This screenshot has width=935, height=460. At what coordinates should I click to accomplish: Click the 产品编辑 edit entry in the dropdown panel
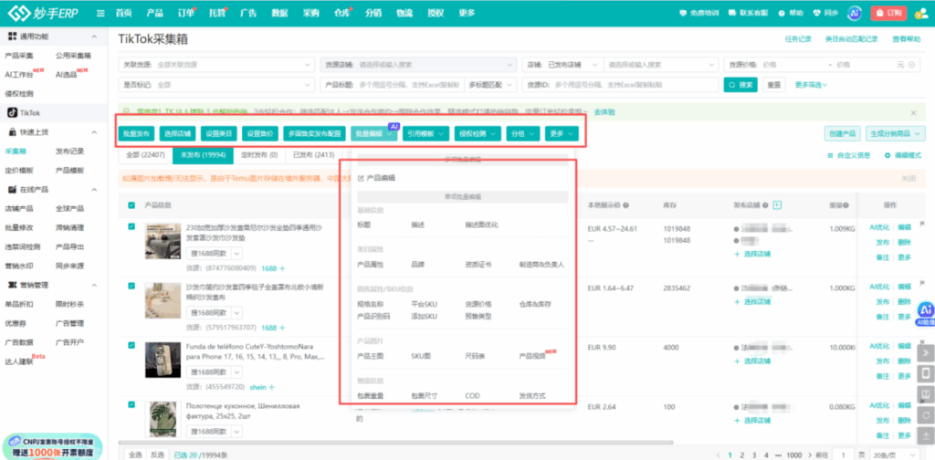click(376, 178)
